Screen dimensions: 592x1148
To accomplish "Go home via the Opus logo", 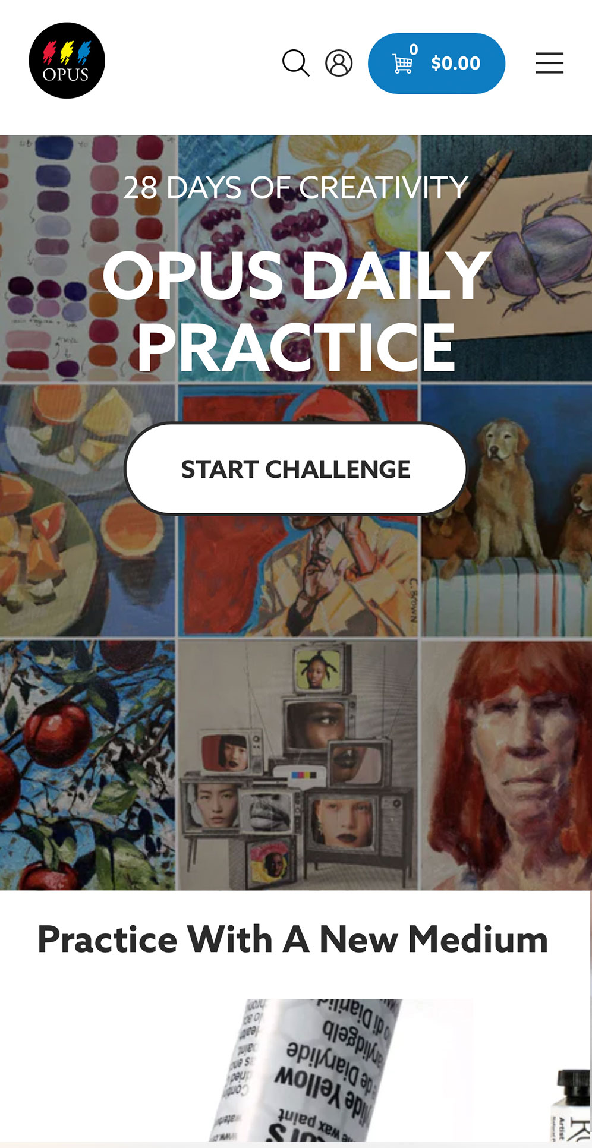I will click(x=67, y=61).
